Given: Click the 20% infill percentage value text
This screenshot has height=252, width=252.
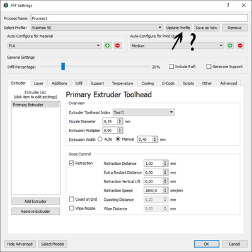Looking at the screenshot, I should click(156, 67).
